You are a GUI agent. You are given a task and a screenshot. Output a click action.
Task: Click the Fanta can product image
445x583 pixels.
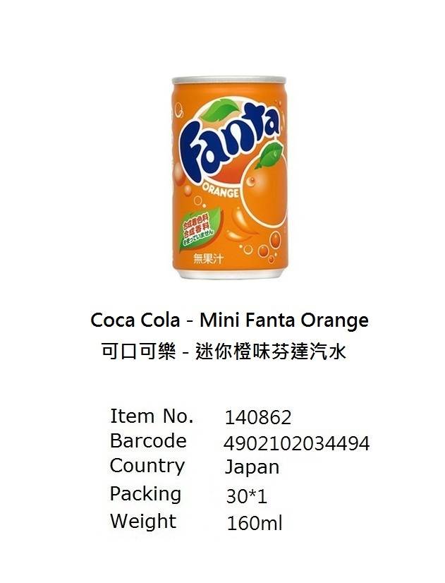click(230, 178)
